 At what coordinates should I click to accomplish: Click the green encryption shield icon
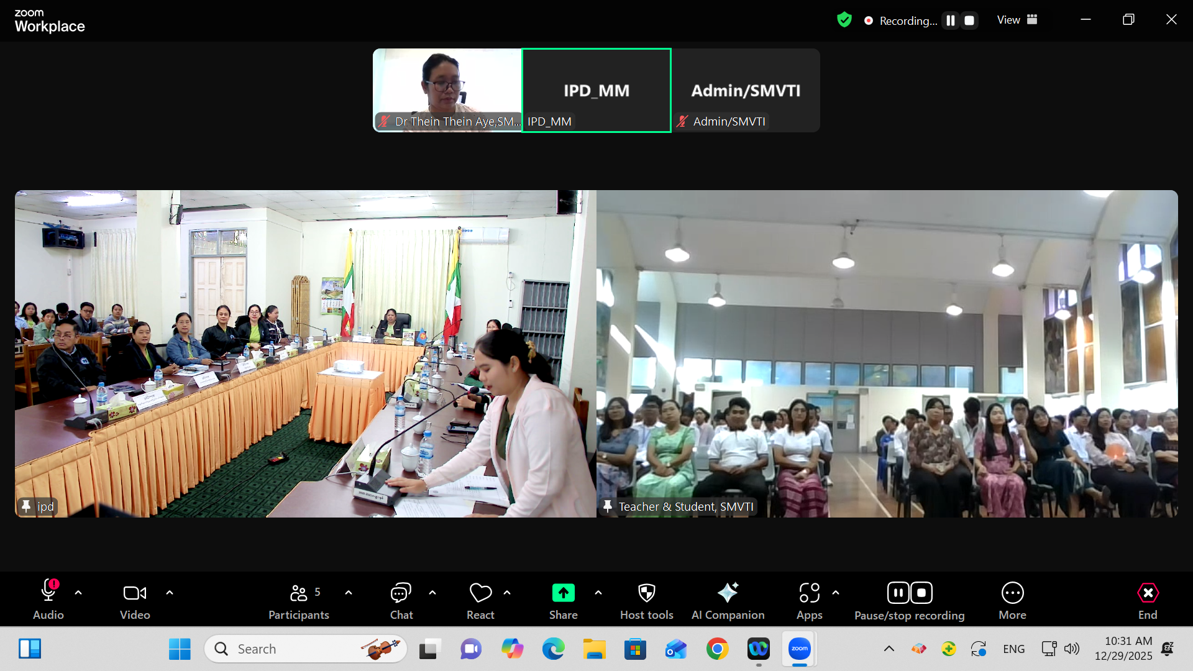[x=844, y=20]
